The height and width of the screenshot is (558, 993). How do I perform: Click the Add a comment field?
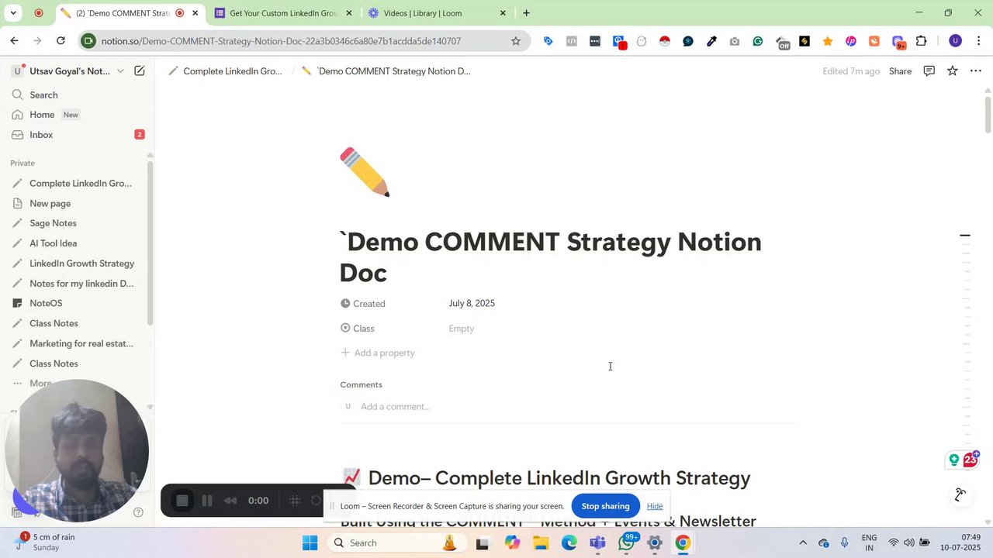(x=395, y=407)
